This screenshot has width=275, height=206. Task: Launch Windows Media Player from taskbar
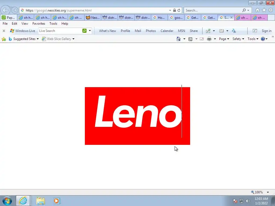[x=57, y=201]
